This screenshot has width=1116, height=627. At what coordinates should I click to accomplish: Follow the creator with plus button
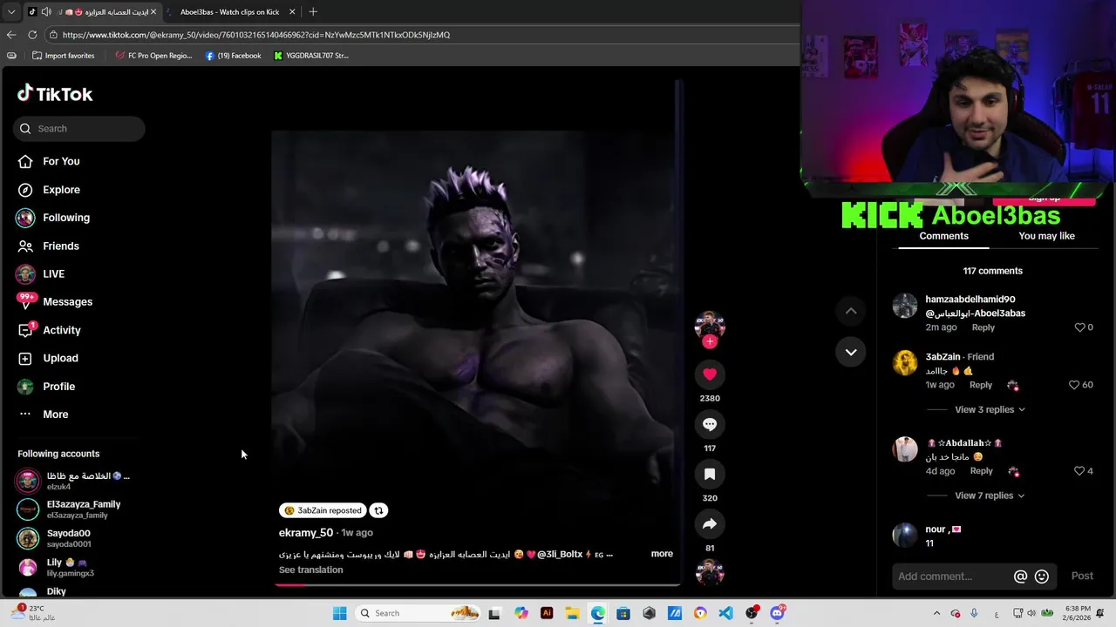point(710,341)
